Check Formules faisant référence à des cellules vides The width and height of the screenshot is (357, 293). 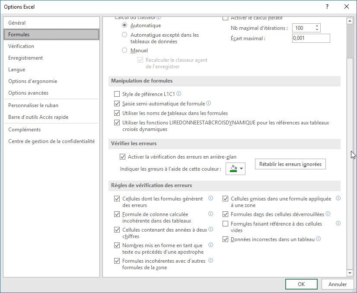tap(226, 223)
